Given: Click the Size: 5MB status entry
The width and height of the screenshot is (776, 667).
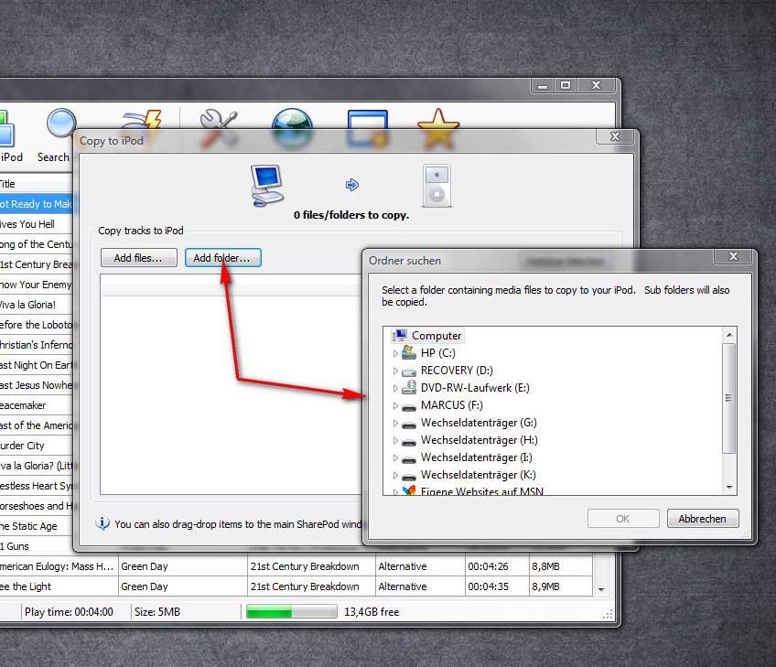Looking at the screenshot, I should [156, 612].
